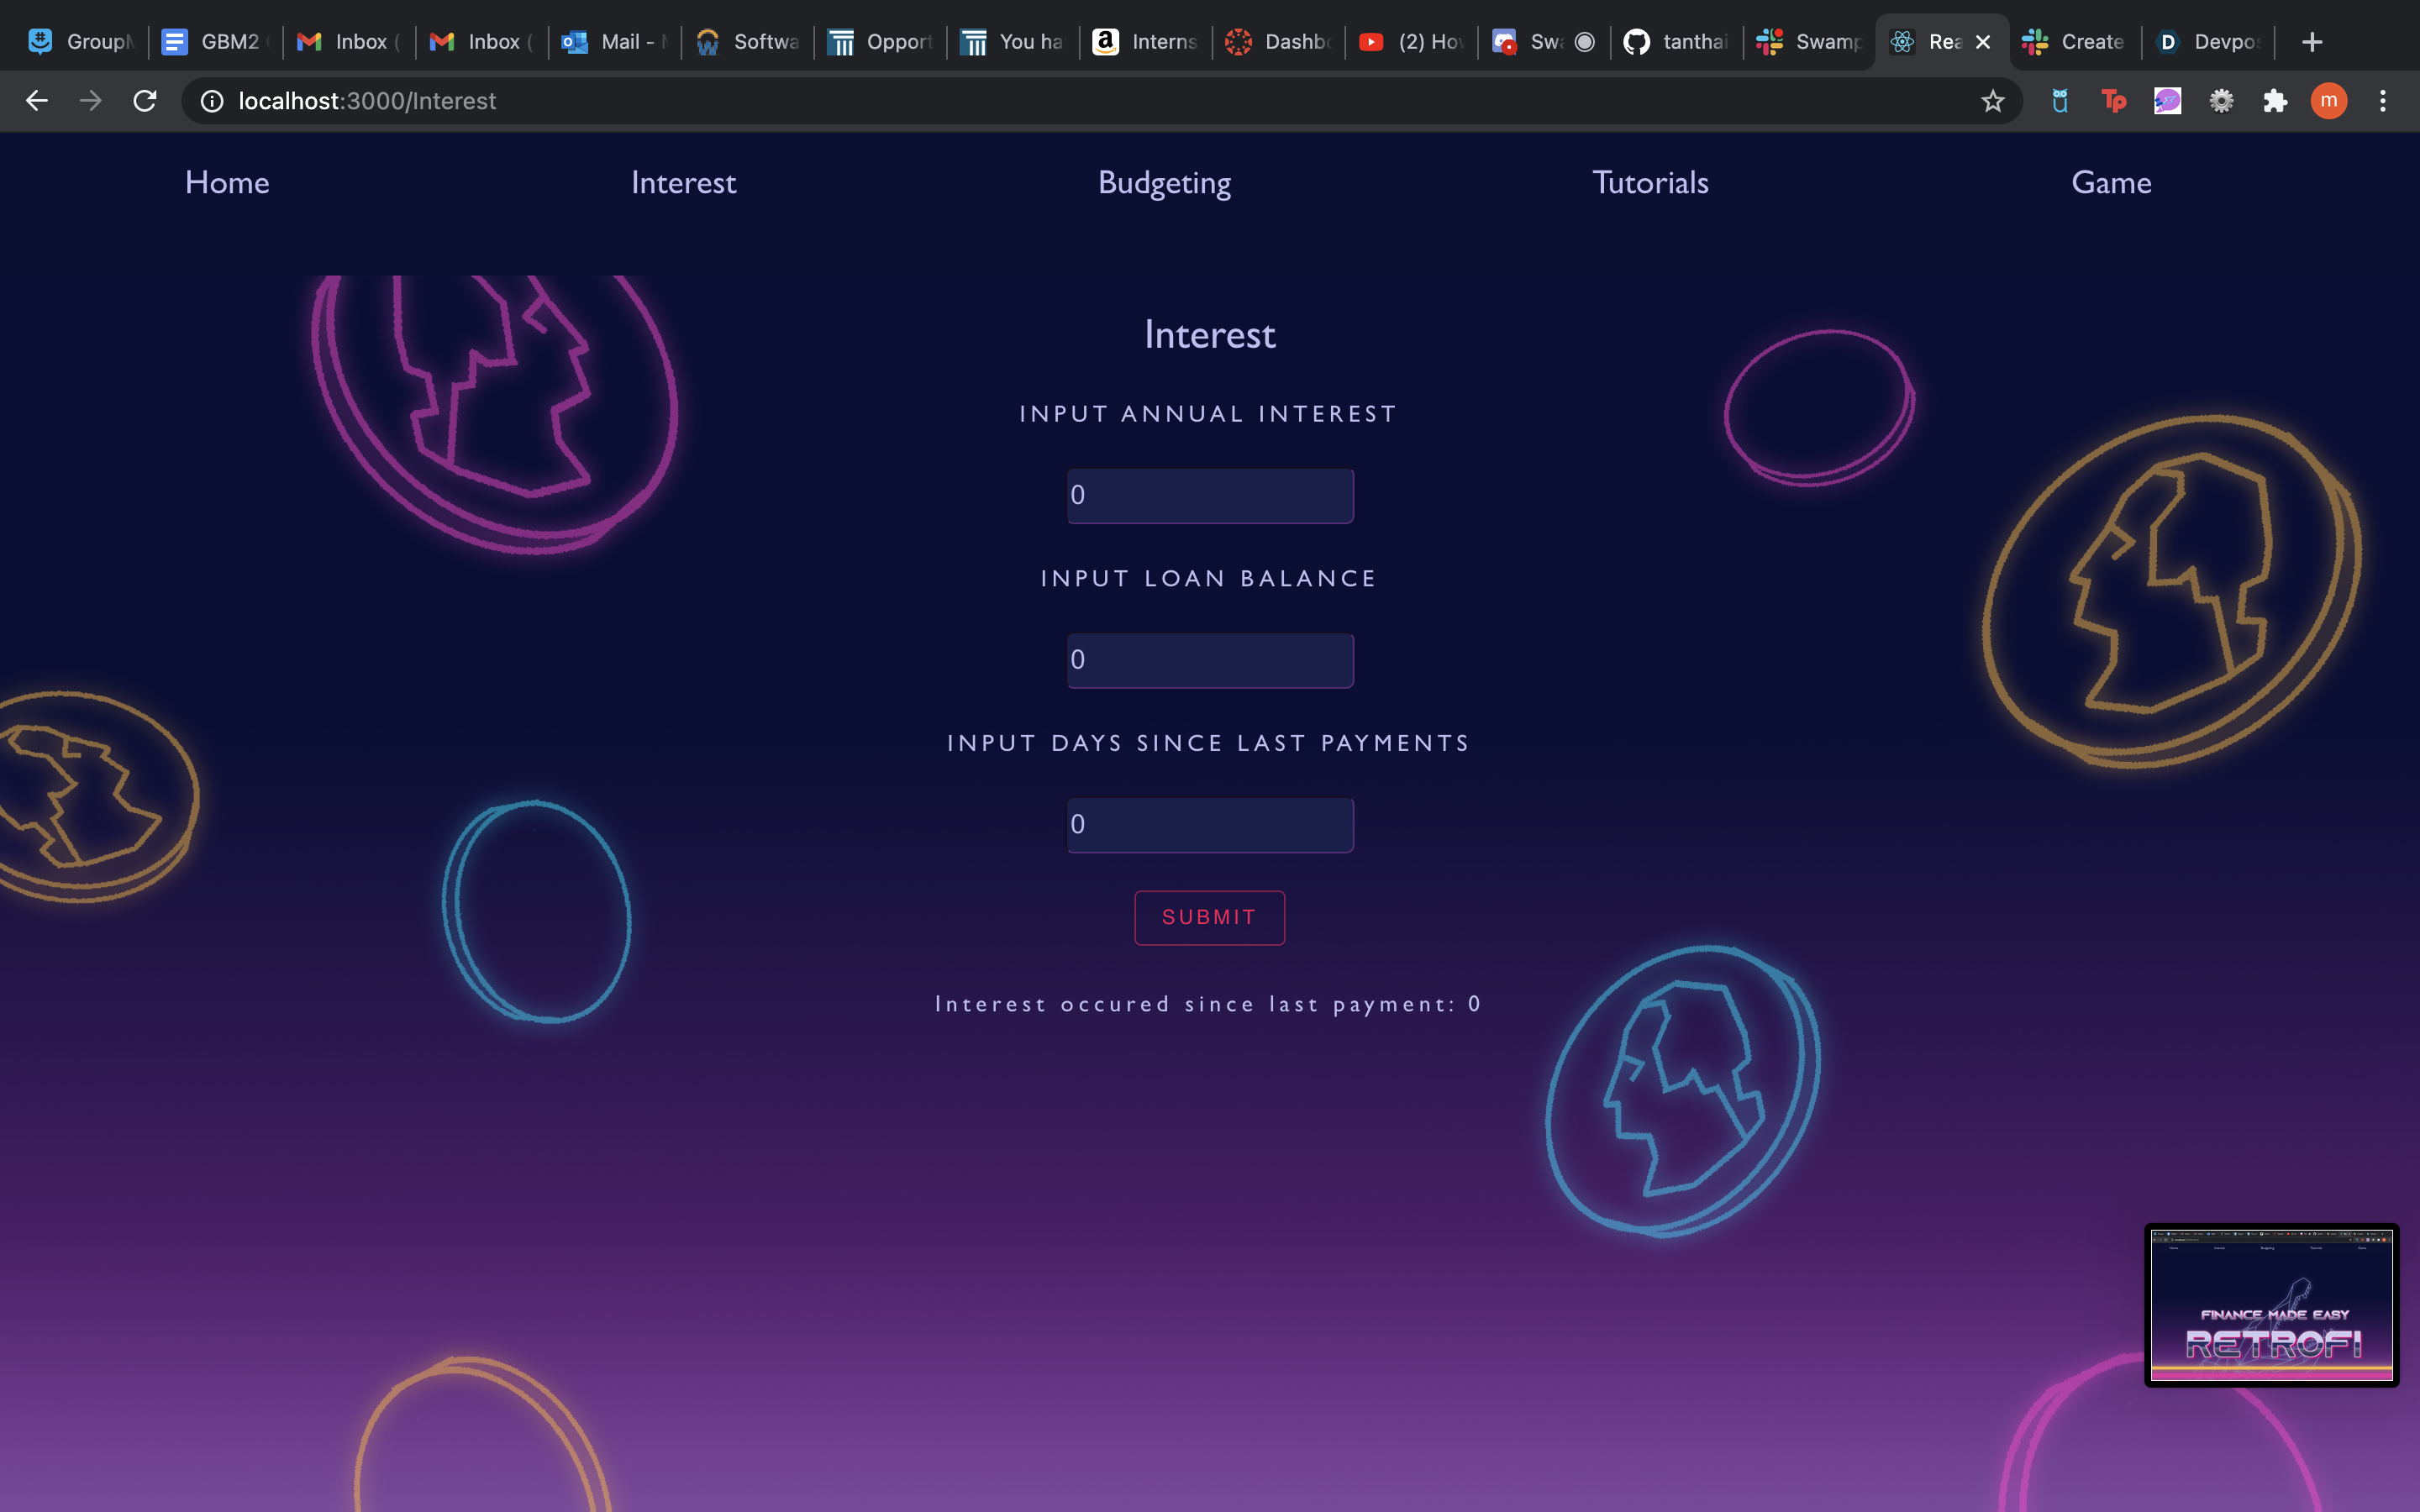Click the orange profile avatar icon
The height and width of the screenshot is (1512, 2420).
tap(2328, 101)
